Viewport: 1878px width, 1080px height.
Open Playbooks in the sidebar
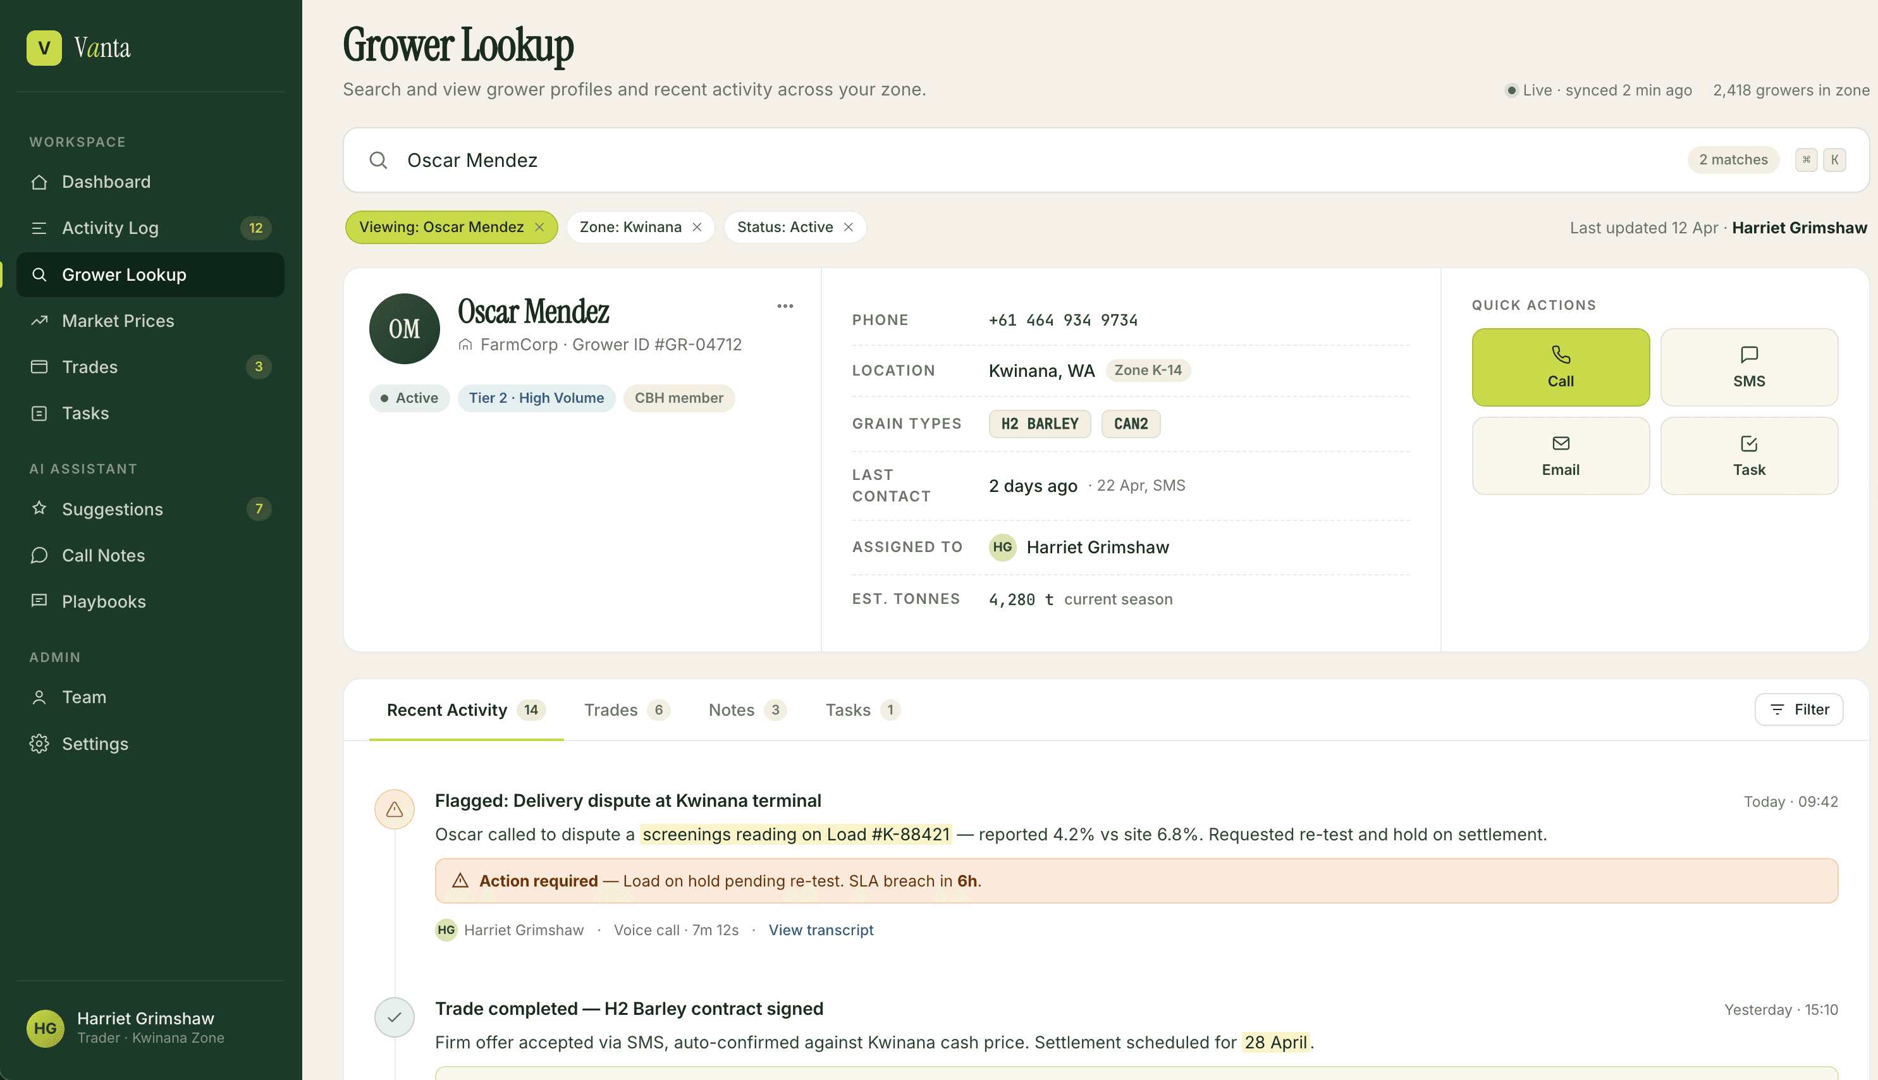pos(103,601)
